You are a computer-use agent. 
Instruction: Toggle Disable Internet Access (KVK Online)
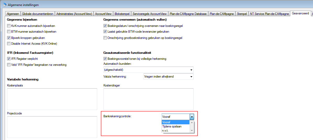[x=9, y=43]
